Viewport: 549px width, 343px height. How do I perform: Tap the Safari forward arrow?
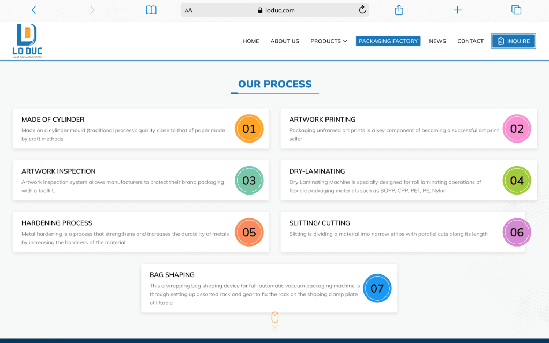point(92,10)
